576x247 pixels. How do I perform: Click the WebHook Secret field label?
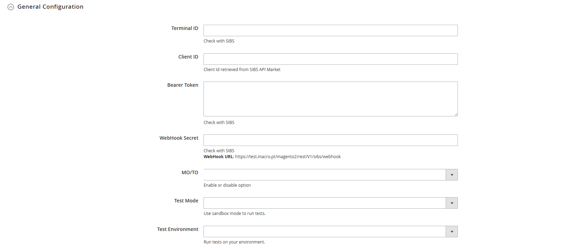pyautogui.click(x=179, y=138)
